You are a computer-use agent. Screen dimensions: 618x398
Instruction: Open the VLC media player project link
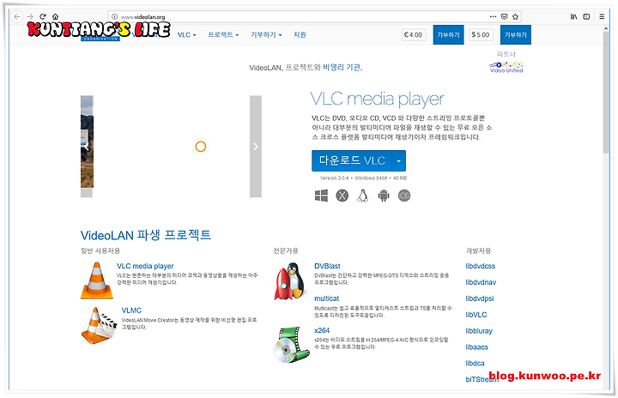[x=145, y=266]
